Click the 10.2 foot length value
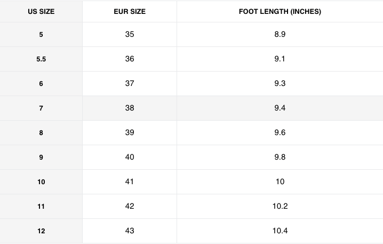This screenshot has width=383, height=244. point(280,206)
